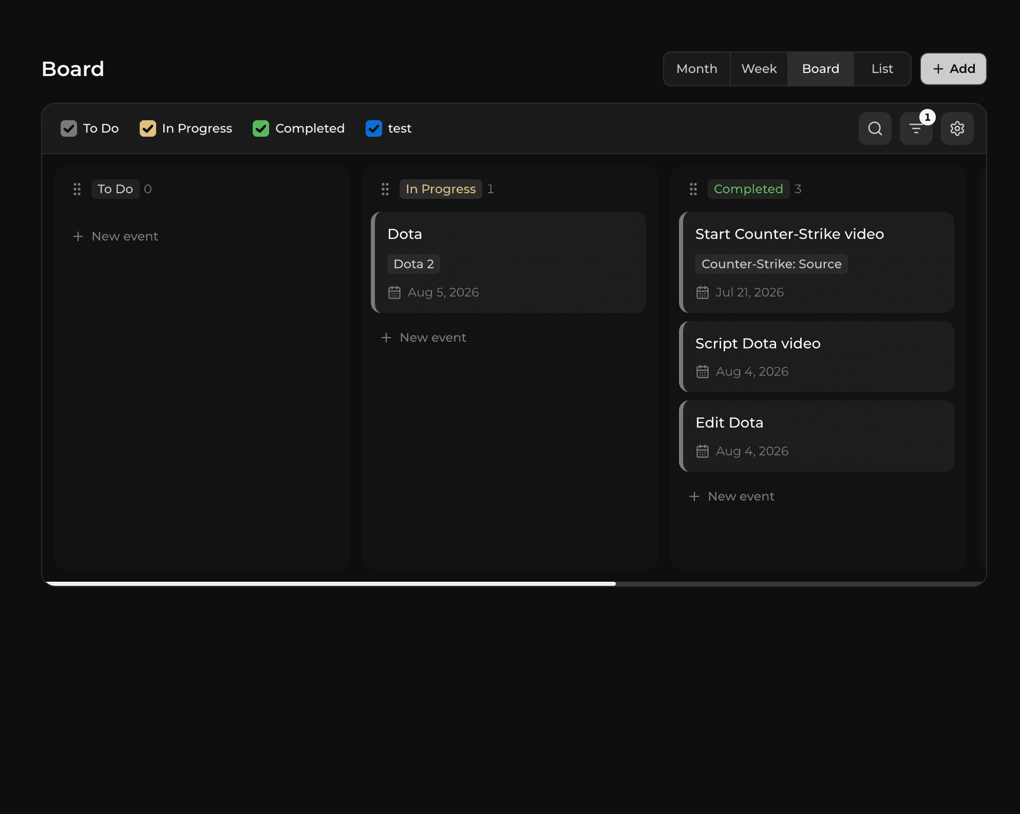Click the Aug 5, 2026 date
The image size is (1020, 814).
tap(443, 292)
